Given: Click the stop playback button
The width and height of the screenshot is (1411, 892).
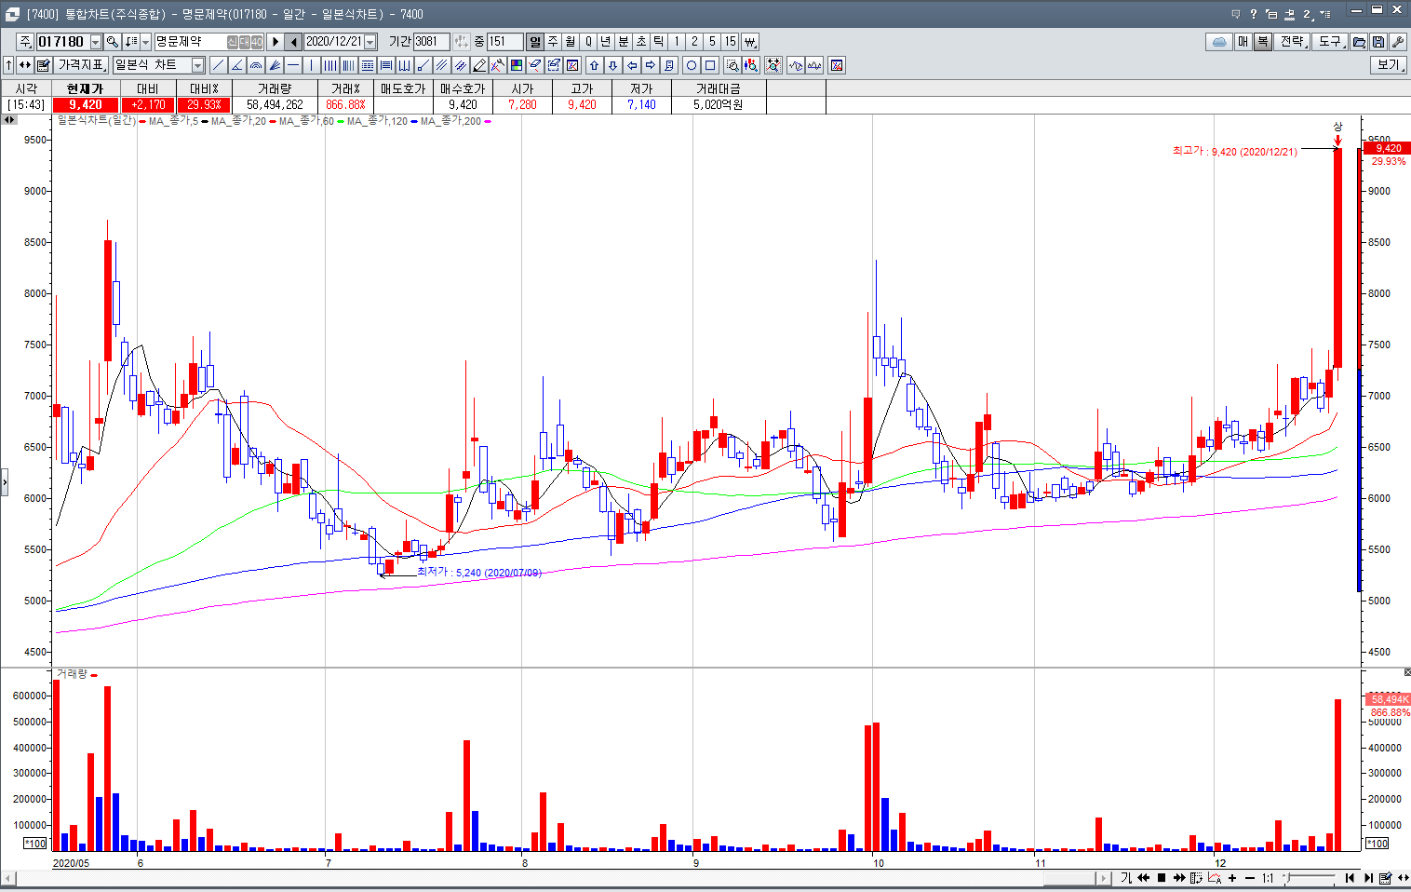Looking at the screenshot, I should [x=1162, y=878].
